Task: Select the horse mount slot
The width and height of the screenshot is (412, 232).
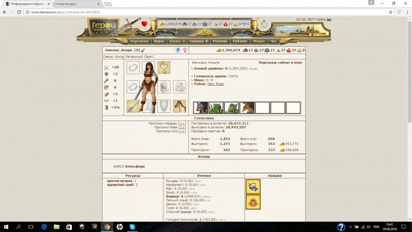Action: point(179,106)
